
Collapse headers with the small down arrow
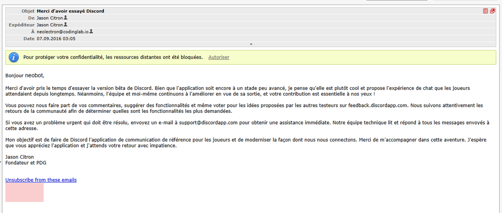point(251,44)
